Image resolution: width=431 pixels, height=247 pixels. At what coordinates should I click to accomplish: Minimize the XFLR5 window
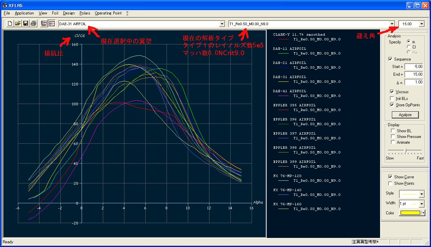[410, 5]
